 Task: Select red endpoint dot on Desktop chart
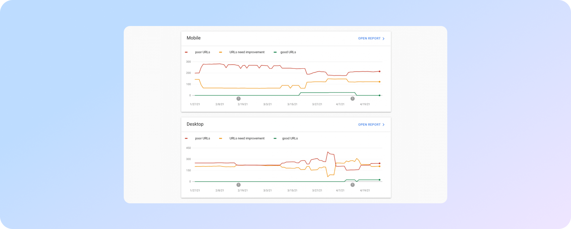(380, 163)
